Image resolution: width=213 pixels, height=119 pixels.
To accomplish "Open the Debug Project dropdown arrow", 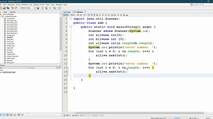I will pos(57,8).
